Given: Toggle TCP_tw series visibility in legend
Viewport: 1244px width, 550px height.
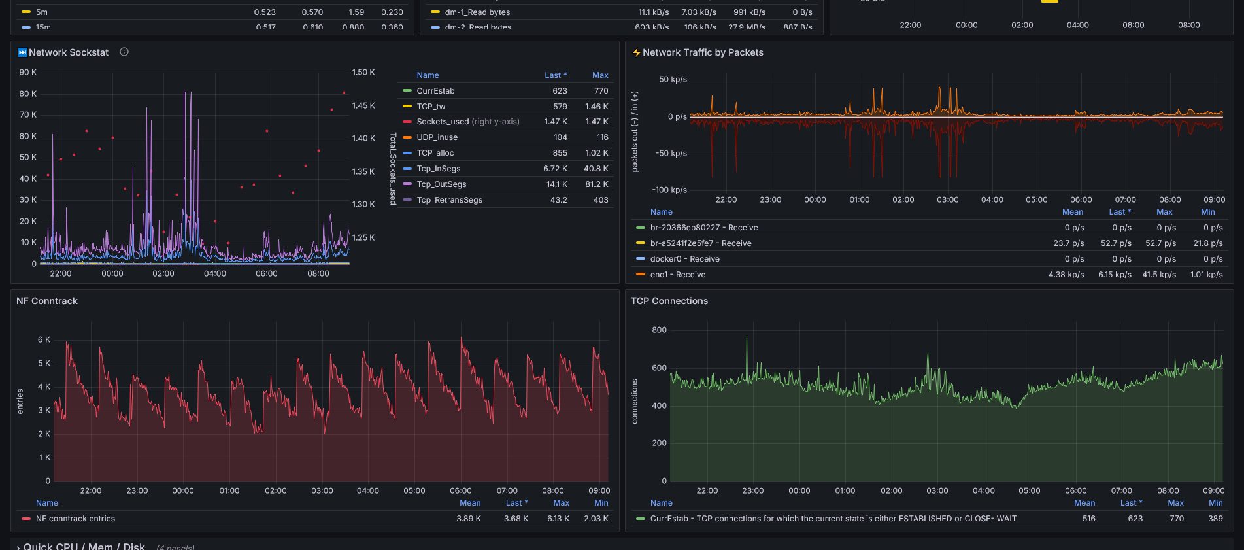Looking at the screenshot, I should tap(431, 107).
